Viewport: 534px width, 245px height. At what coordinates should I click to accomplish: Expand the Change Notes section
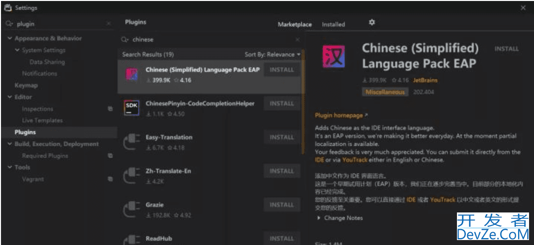pyautogui.click(x=319, y=218)
